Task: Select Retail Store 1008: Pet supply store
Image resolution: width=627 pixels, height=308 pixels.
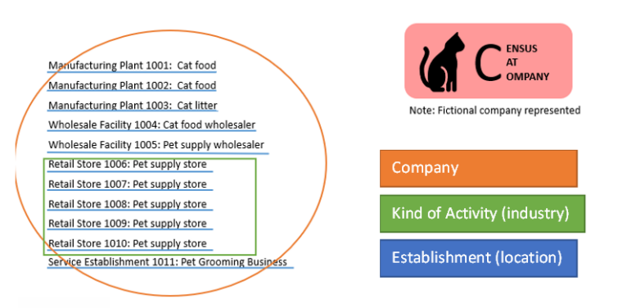Action: (128, 205)
